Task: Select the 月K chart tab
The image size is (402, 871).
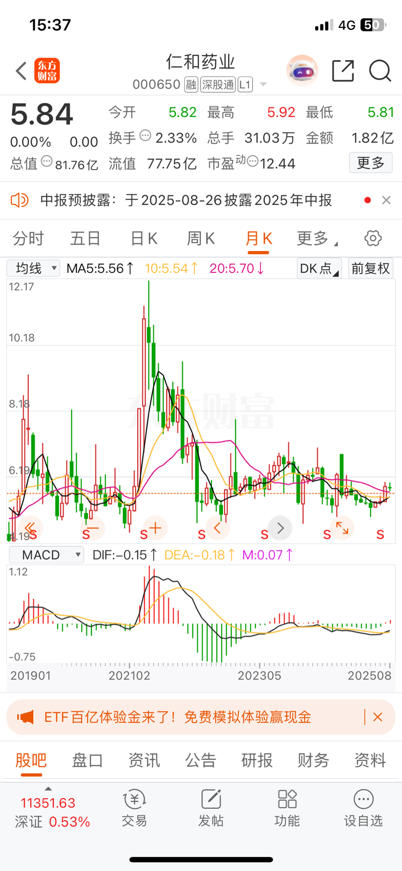Action: point(259,239)
